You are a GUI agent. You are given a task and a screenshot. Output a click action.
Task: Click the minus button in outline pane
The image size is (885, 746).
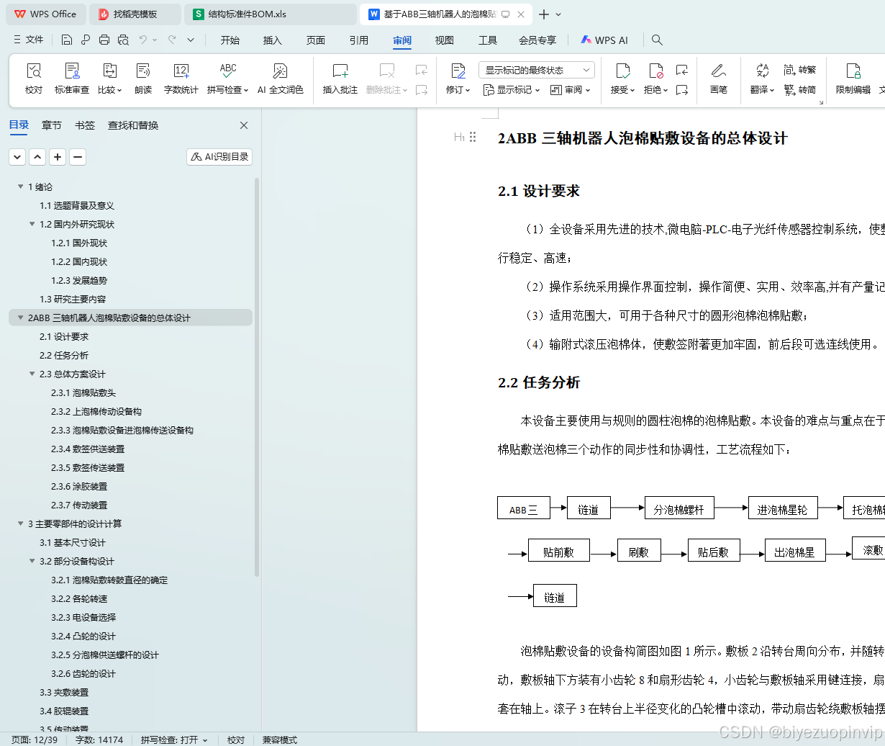point(78,157)
